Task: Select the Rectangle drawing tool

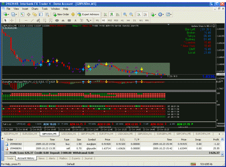Action: point(69,21)
